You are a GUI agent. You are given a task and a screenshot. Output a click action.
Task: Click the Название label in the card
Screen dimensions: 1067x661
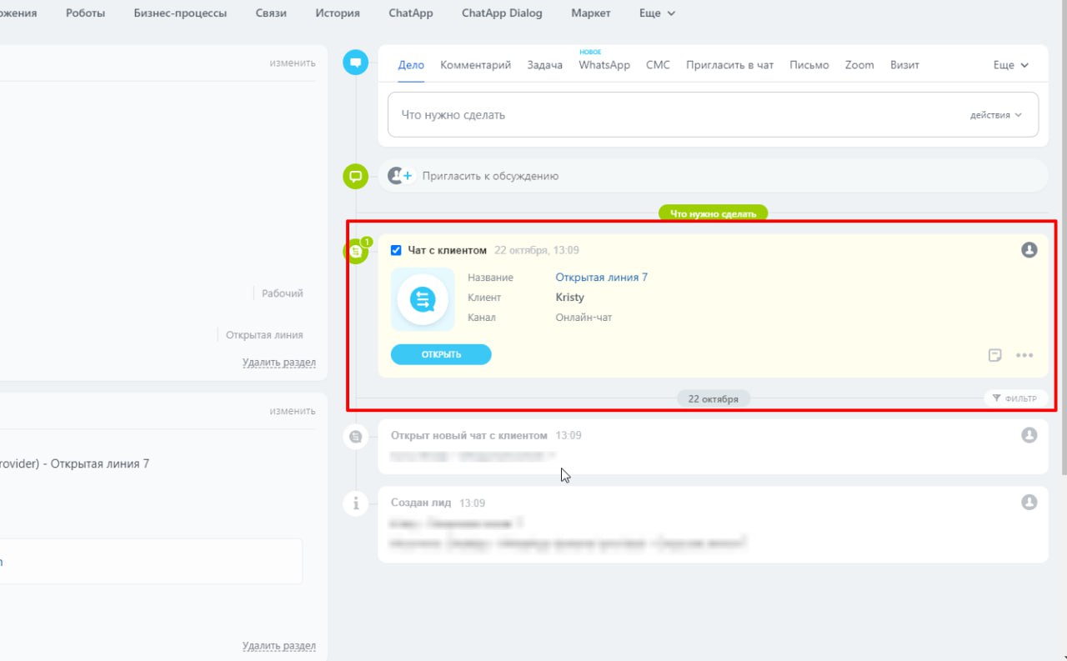point(491,278)
